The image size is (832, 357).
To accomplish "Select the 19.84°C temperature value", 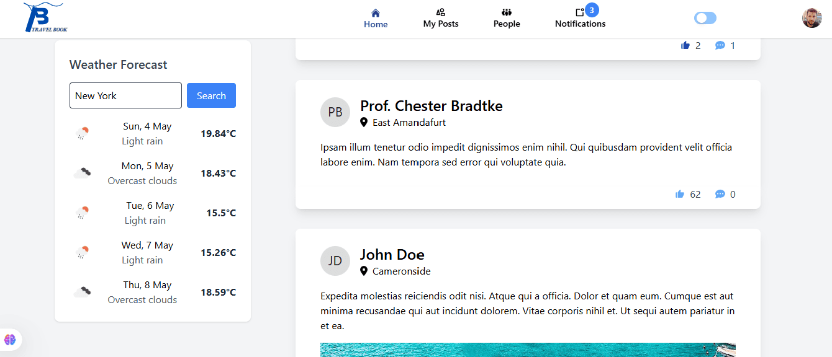I will [218, 134].
